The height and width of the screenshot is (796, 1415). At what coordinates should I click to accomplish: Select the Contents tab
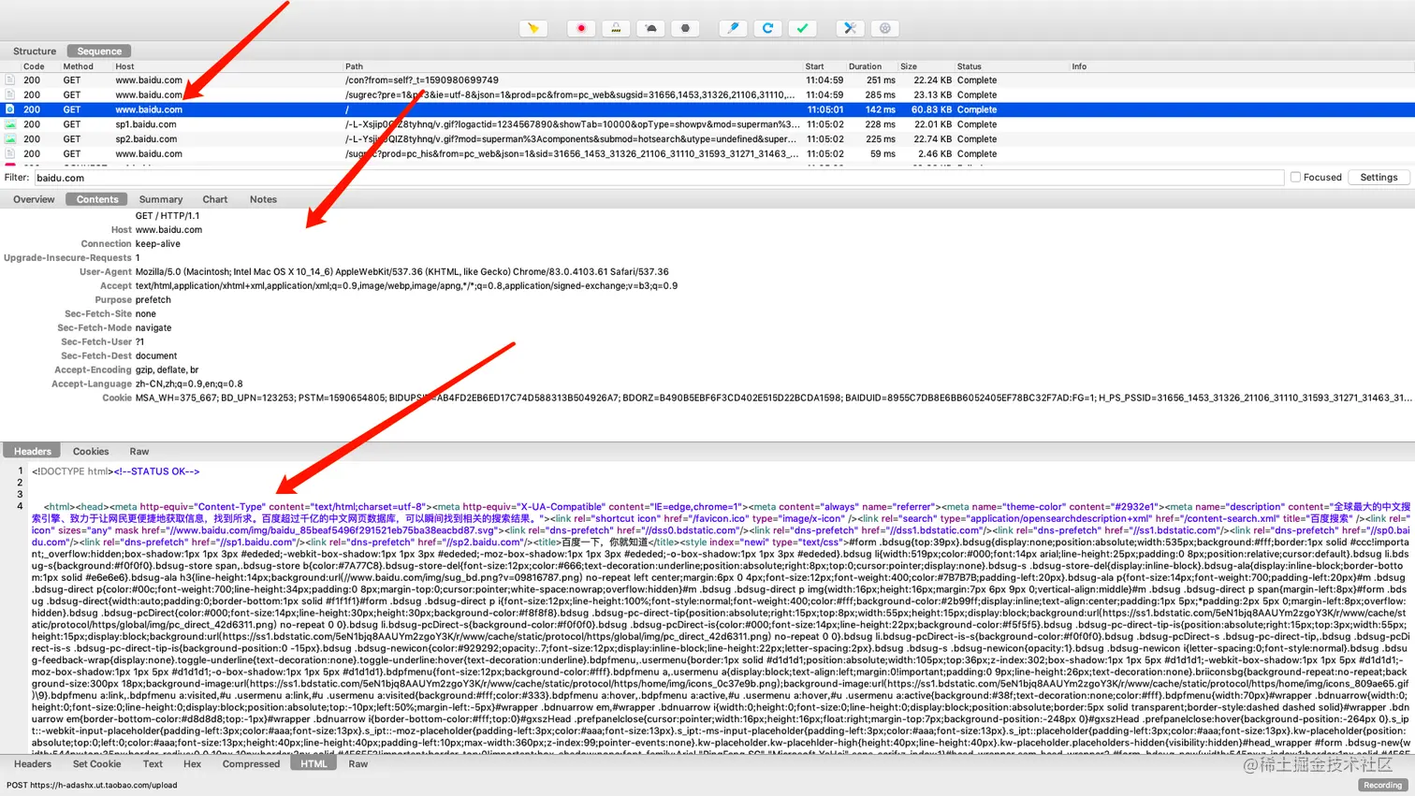click(97, 199)
